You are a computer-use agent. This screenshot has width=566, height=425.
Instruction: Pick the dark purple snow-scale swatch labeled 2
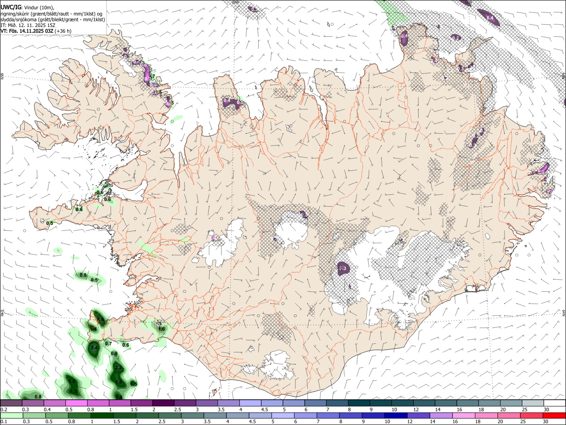point(163,403)
